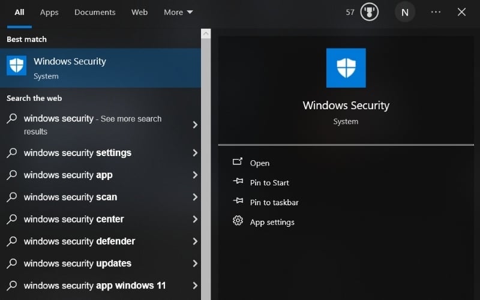Screen dimensions: 480x300
Task: Expand the windows security defender suggestion arrow
Action: click(195, 241)
